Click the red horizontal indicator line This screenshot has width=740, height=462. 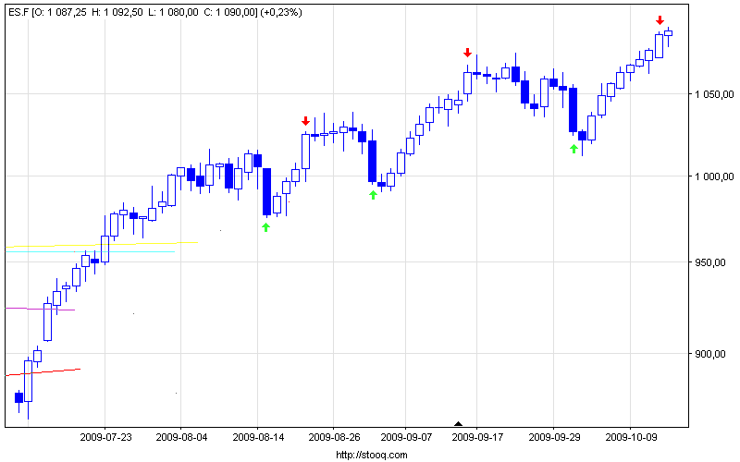pyautogui.click(x=43, y=372)
